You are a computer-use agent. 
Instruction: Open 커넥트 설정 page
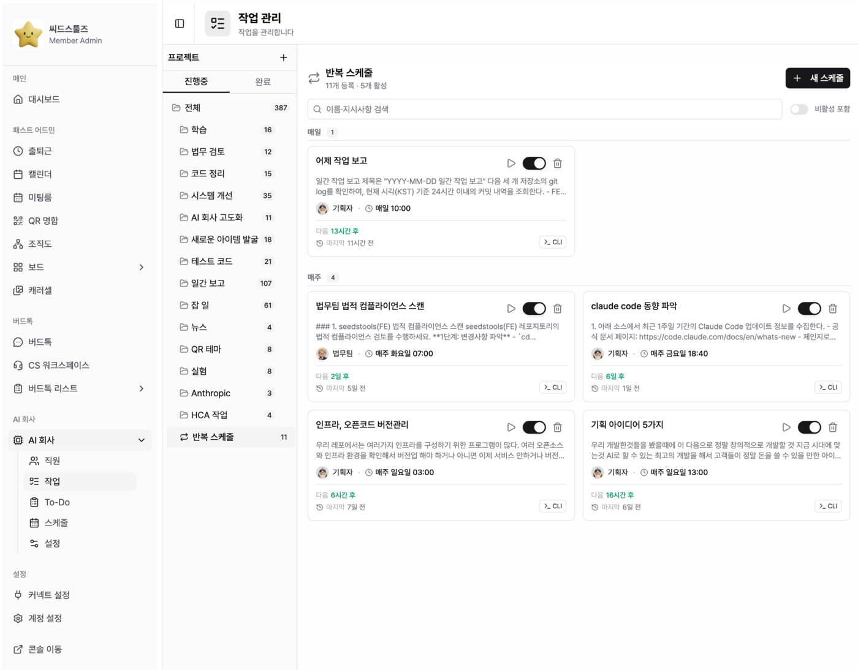[x=80, y=595]
